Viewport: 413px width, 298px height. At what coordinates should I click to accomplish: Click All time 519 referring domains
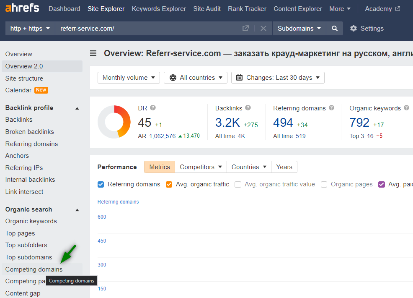click(x=300, y=136)
